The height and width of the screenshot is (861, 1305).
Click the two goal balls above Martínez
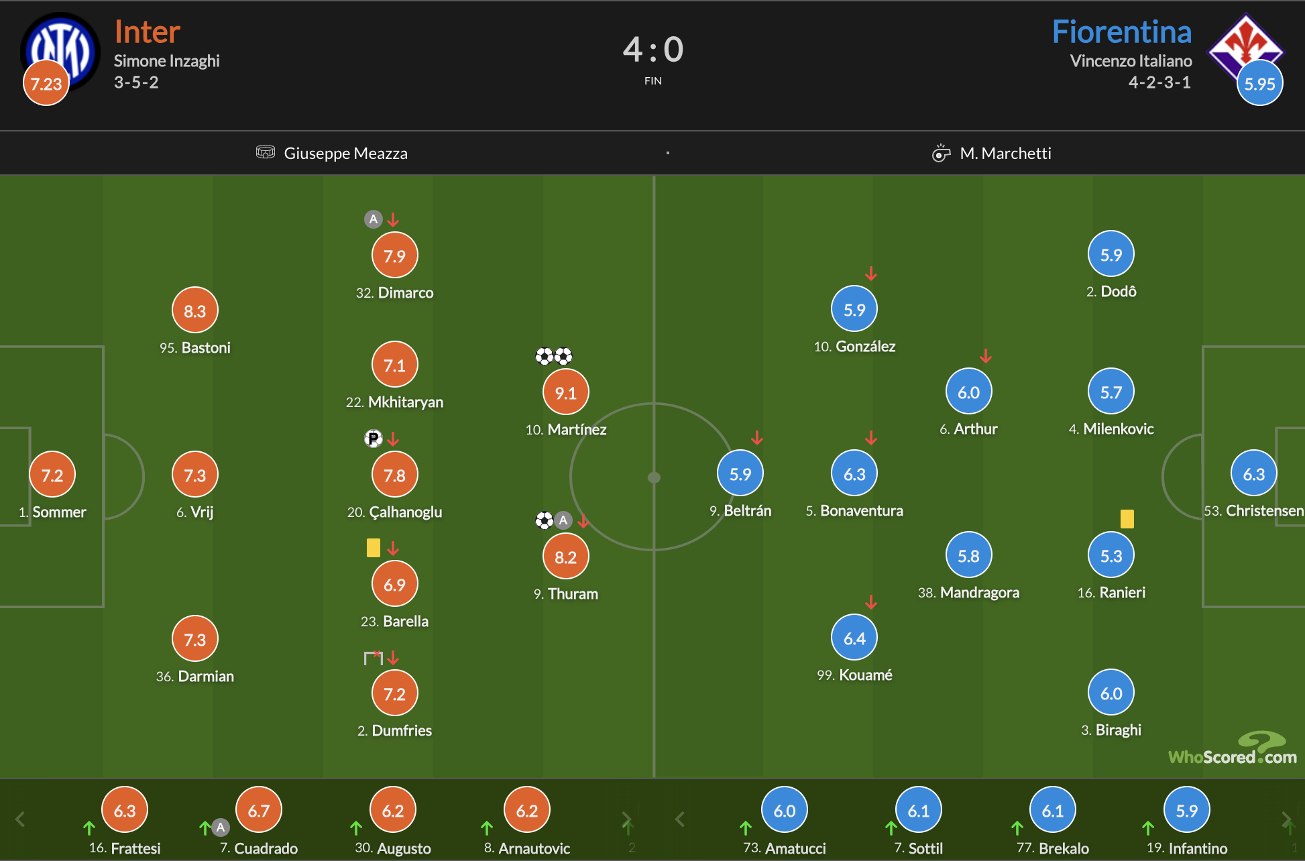click(x=554, y=356)
